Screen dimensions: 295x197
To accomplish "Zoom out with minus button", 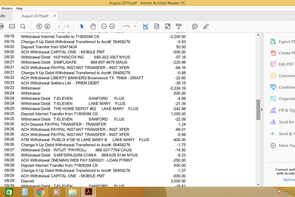I will pos(104,26).
